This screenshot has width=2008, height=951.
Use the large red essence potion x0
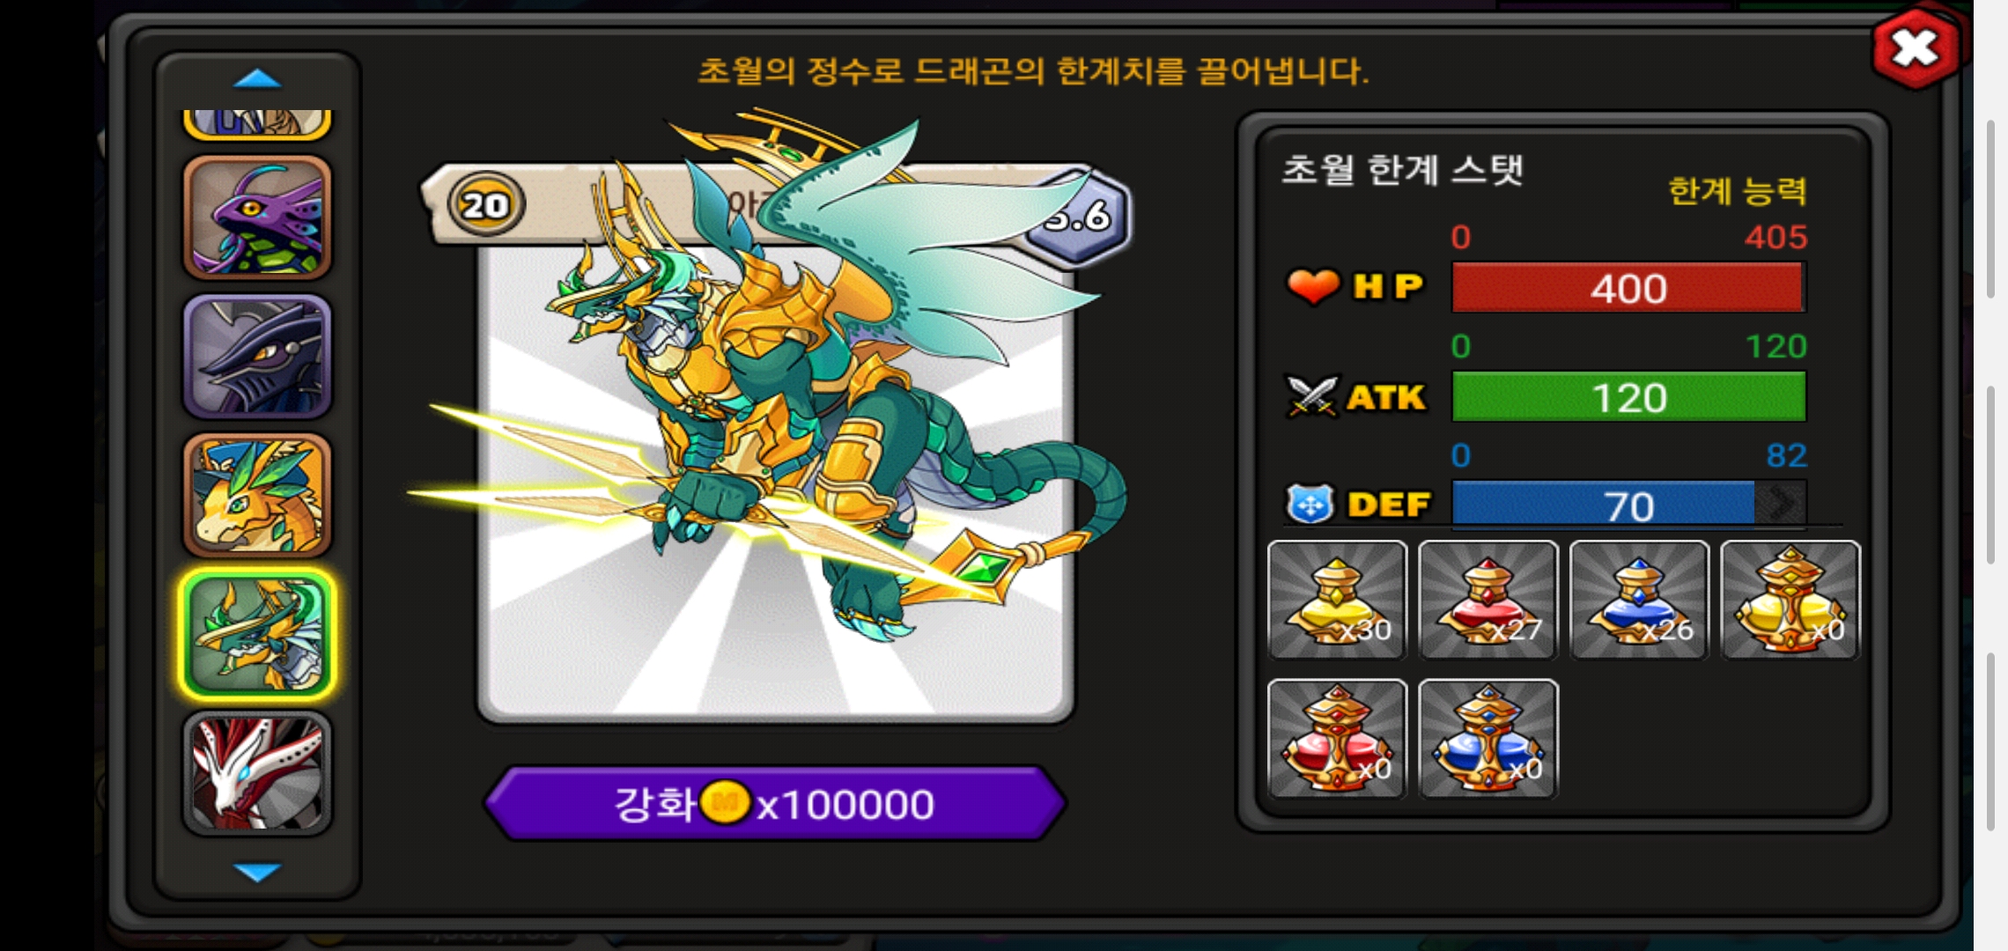(x=1337, y=739)
